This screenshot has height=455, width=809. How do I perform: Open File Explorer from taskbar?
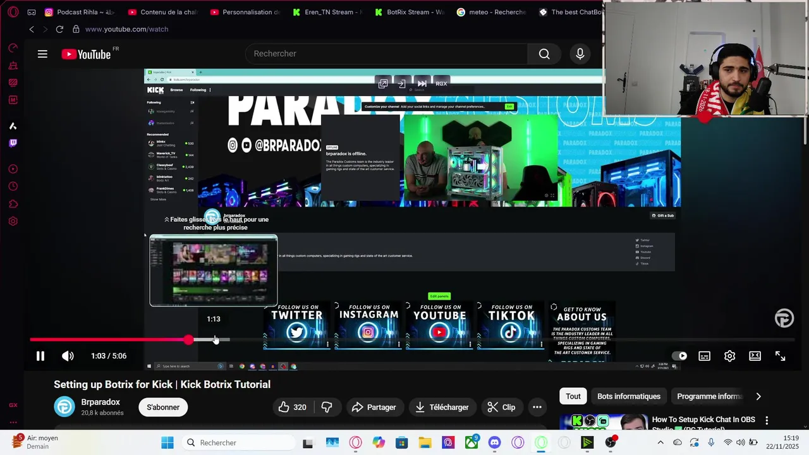coord(425,443)
